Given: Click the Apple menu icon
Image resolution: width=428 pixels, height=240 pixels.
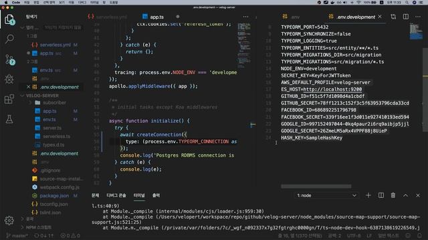Looking at the screenshot, I should [x=6, y=2].
